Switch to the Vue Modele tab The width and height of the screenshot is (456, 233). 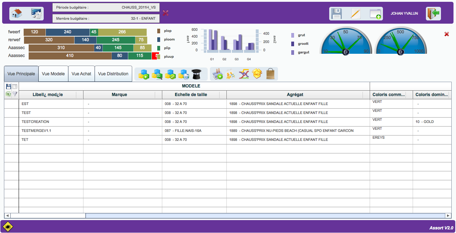[x=53, y=74]
